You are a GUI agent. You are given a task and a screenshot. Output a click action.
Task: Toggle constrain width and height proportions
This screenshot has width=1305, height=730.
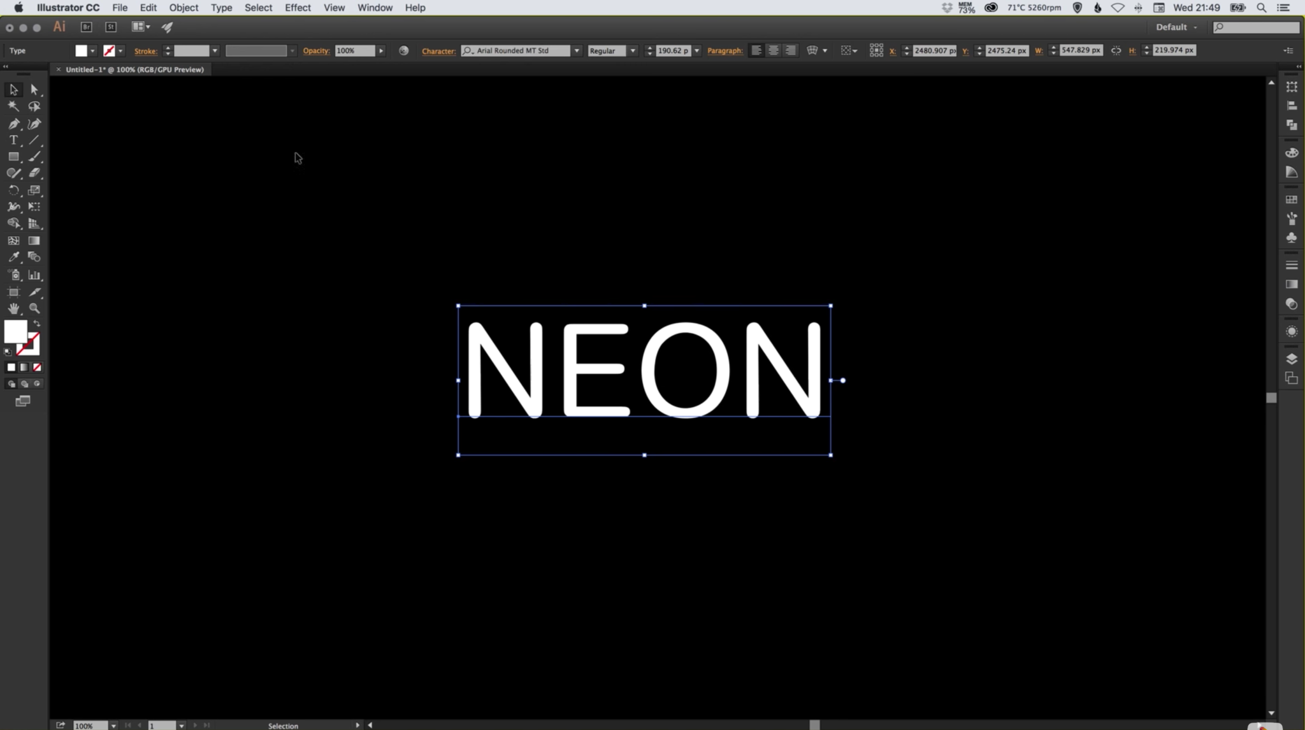coord(1116,50)
